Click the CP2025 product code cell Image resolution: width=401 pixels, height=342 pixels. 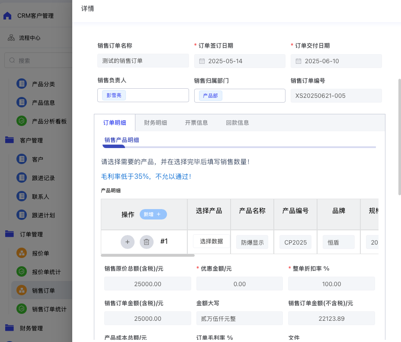(x=295, y=242)
